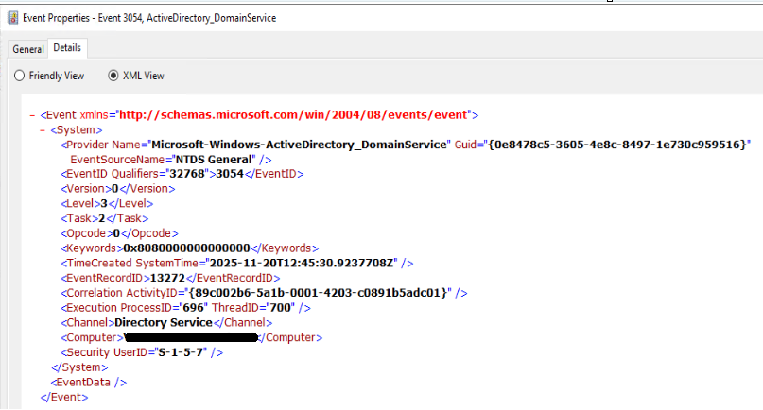Click the TimeCreated SystemTime value
Image resolution: width=763 pixels, height=410 pixels.
301,264
